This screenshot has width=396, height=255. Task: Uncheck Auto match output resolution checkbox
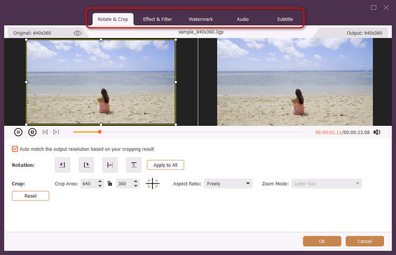click(x=15, y=149)
